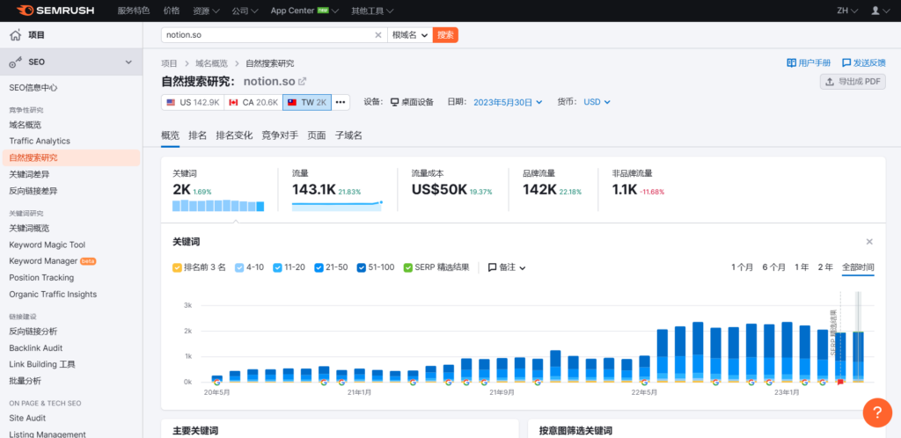Open the 根域名 scope dropdown

click(x=410, y=35)
